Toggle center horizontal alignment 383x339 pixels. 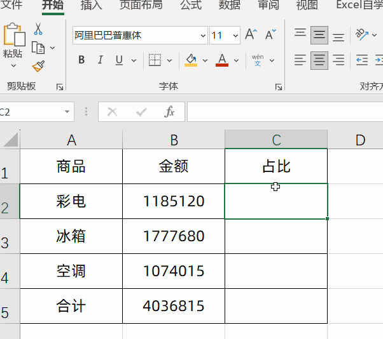[x=319, y=60]
